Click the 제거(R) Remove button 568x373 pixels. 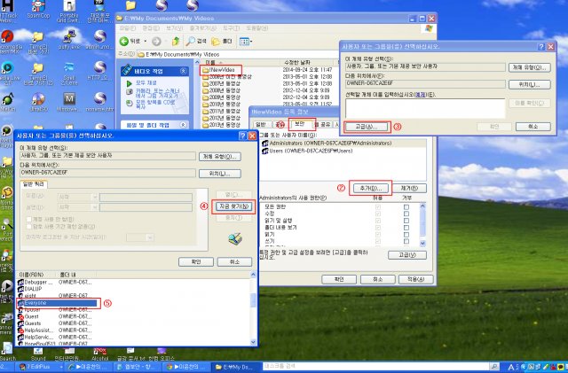tap(409, 188)
